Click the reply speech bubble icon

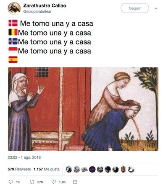10,182
